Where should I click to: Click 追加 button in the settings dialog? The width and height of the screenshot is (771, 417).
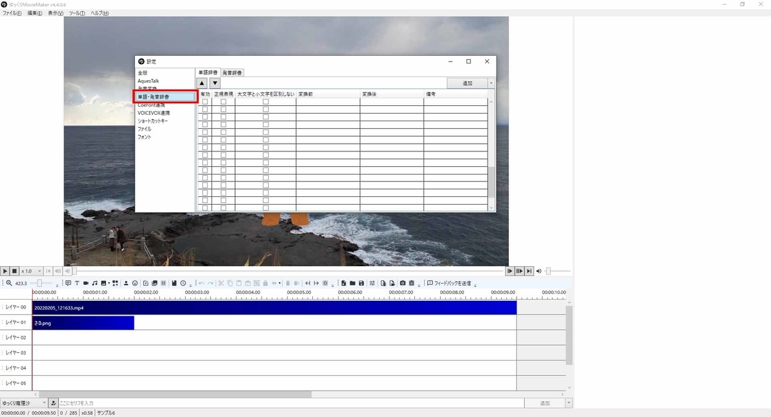(x=467, y=83)
